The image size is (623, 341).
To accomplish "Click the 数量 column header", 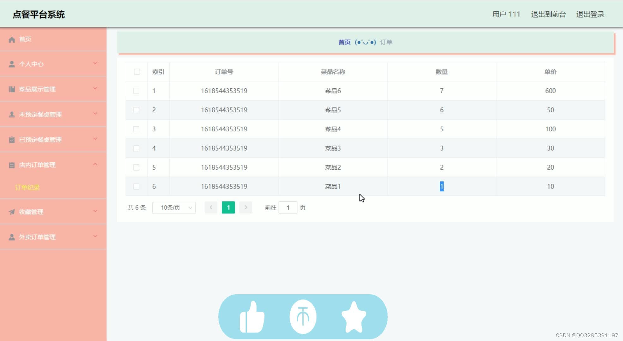I will pos(442,72).
